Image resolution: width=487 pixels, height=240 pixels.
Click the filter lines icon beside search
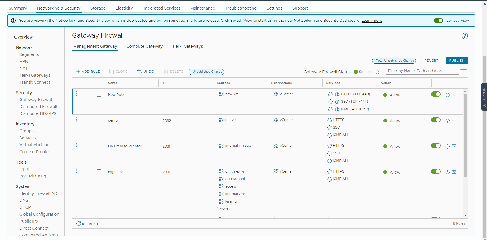(x=464, y=71)
